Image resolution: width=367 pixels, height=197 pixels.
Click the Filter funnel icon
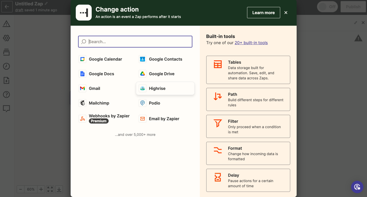[218, 123]
